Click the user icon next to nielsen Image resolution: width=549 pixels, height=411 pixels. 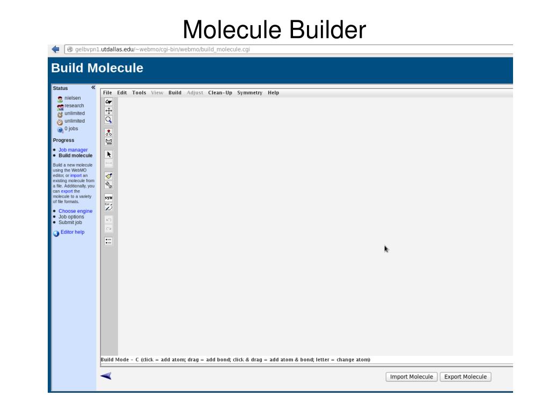(60, 99)
